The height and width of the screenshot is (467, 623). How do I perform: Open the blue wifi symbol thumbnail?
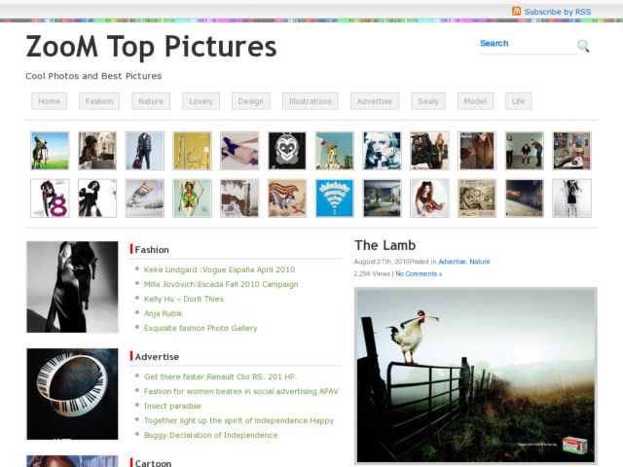pyautogui.click(x=335, y=198)
